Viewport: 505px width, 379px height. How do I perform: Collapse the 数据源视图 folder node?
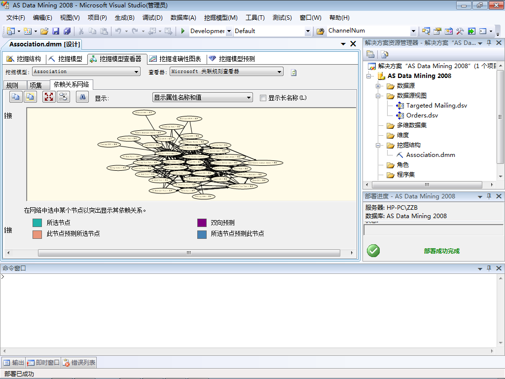coord(378,96)
